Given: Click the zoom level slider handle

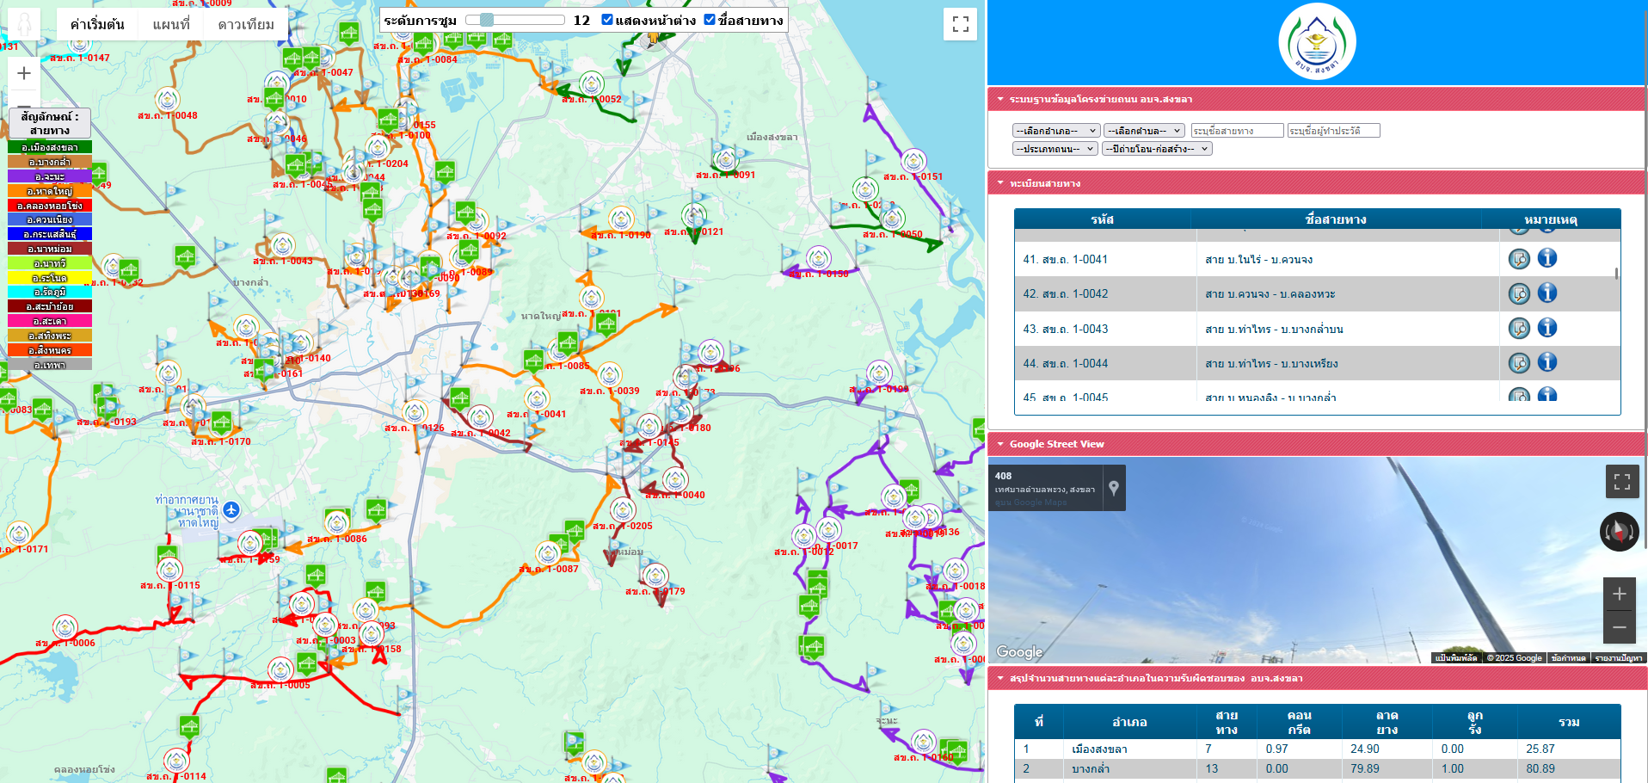Looking at the screenshot, I should point(487,20).
